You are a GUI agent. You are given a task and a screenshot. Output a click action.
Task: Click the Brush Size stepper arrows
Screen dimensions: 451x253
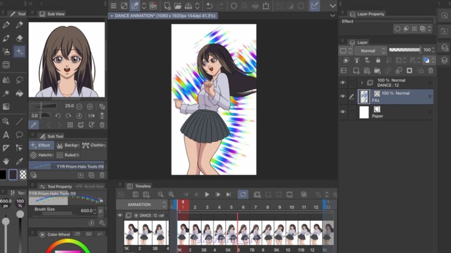[95, 211]
